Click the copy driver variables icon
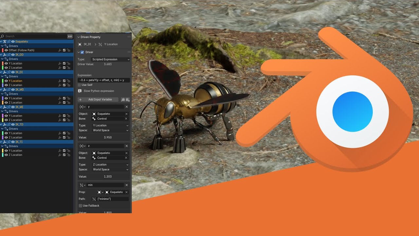This screenshot has height=236, width=419. point(123,99)
